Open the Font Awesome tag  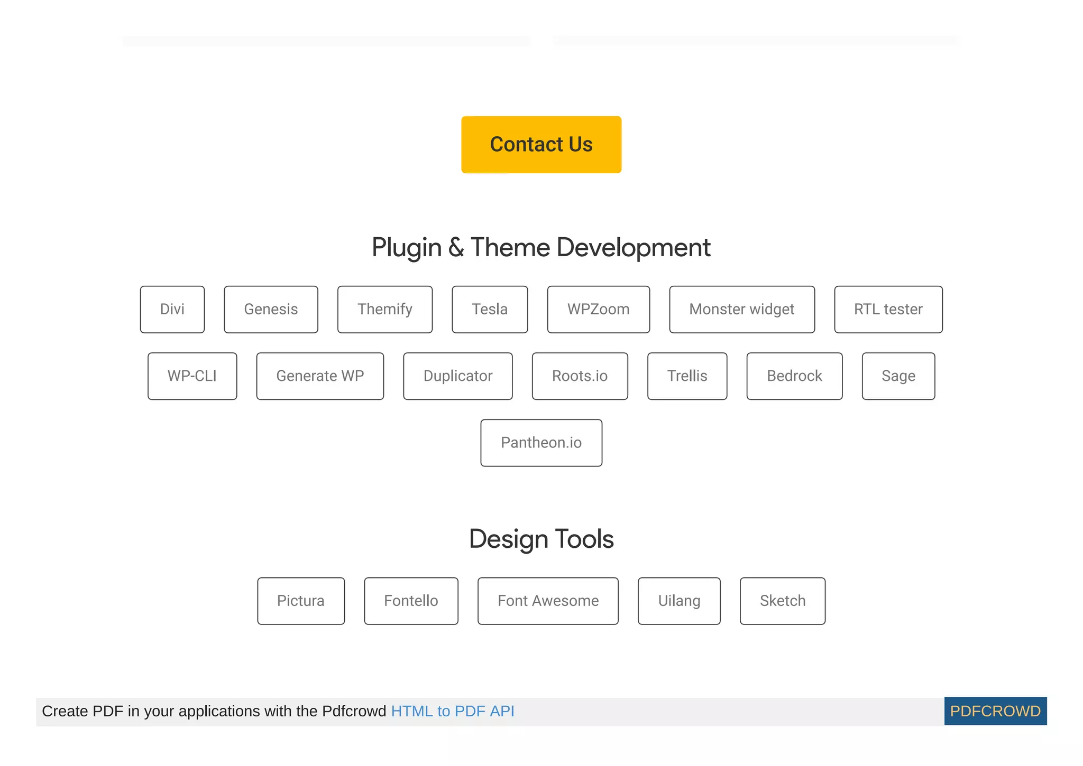(548, 601)
